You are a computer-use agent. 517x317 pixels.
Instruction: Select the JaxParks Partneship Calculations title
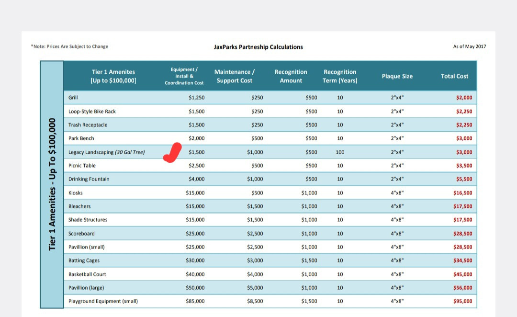coord(258,47)
